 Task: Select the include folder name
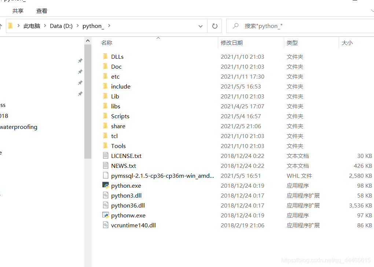[121, 86]
